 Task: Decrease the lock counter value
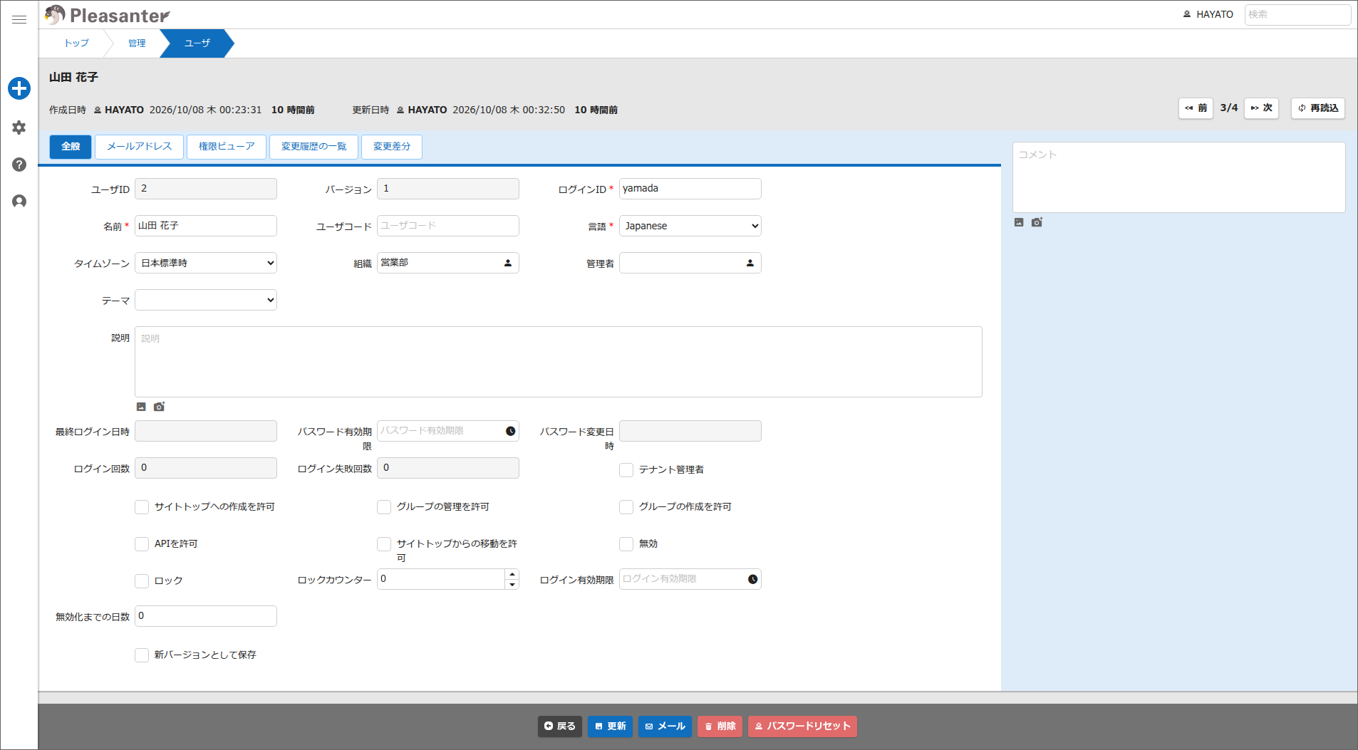pos(512,584)
